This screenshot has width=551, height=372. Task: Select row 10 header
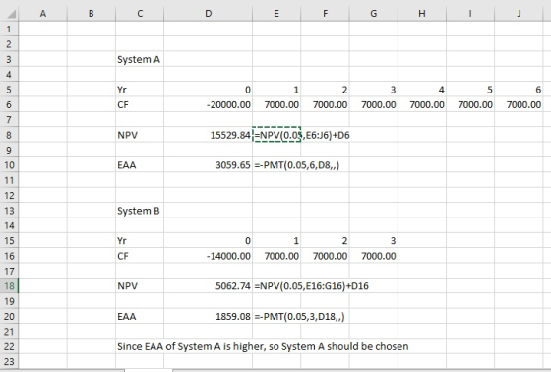[9, 165]
